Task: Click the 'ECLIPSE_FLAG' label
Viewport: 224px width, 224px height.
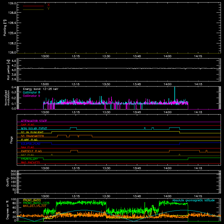Action: (x=31, y=144)
